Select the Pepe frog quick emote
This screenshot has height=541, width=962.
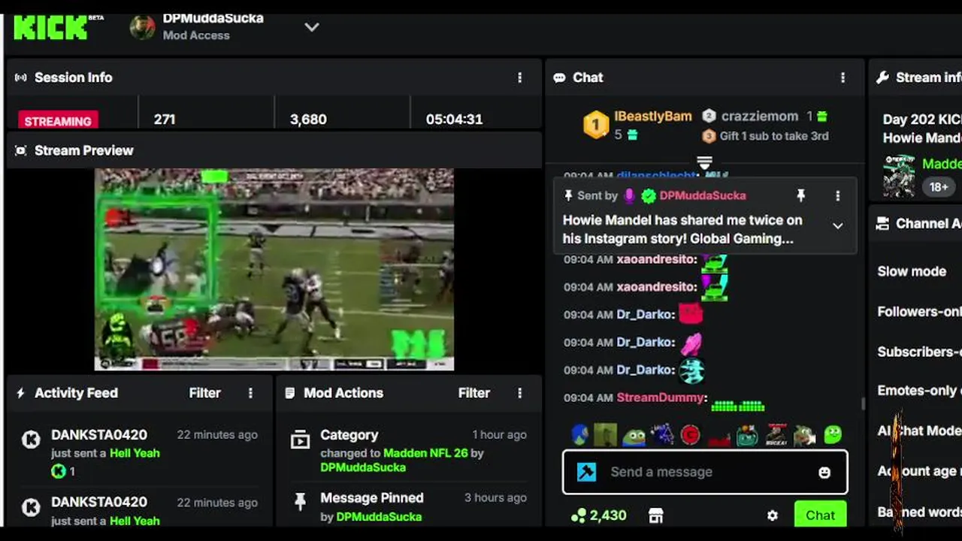click(x=634, y=436)
